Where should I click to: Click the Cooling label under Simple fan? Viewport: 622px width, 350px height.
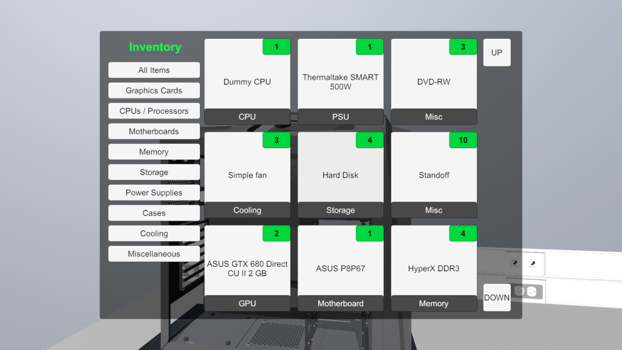pos(247,210)
